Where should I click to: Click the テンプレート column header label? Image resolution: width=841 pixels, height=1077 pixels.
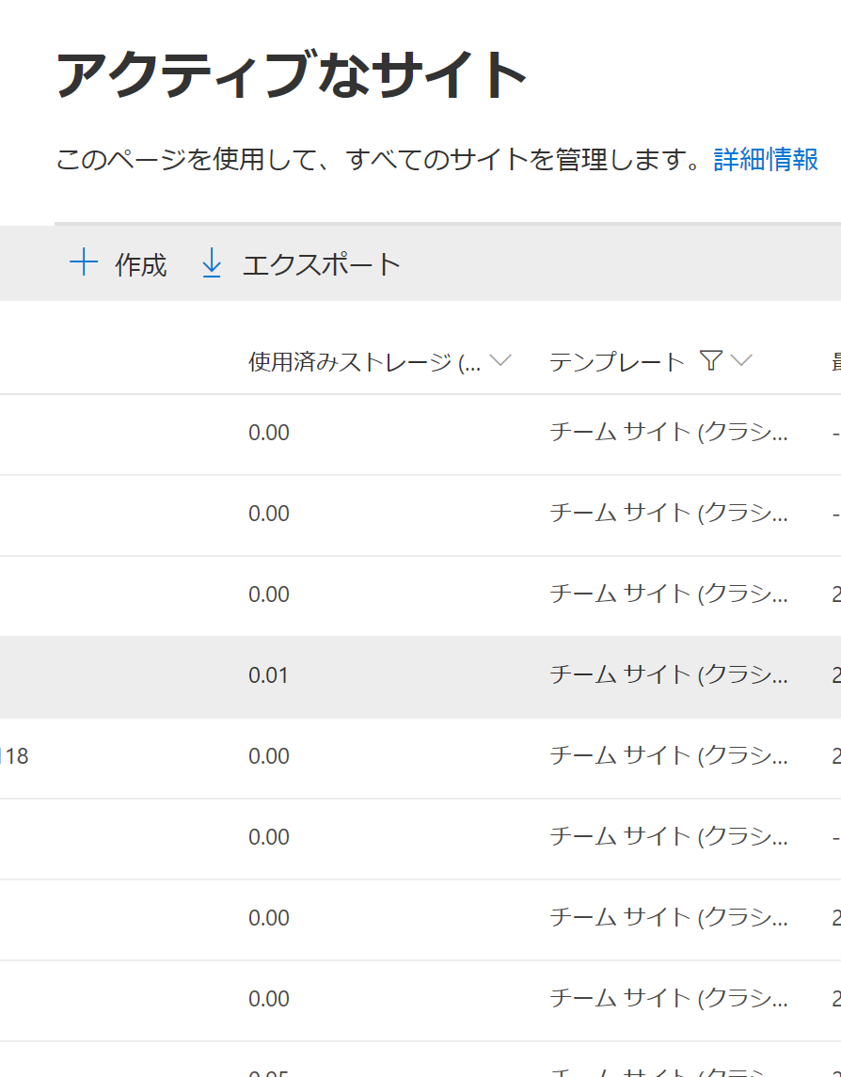pyautogui.click(x=616, y=360)
